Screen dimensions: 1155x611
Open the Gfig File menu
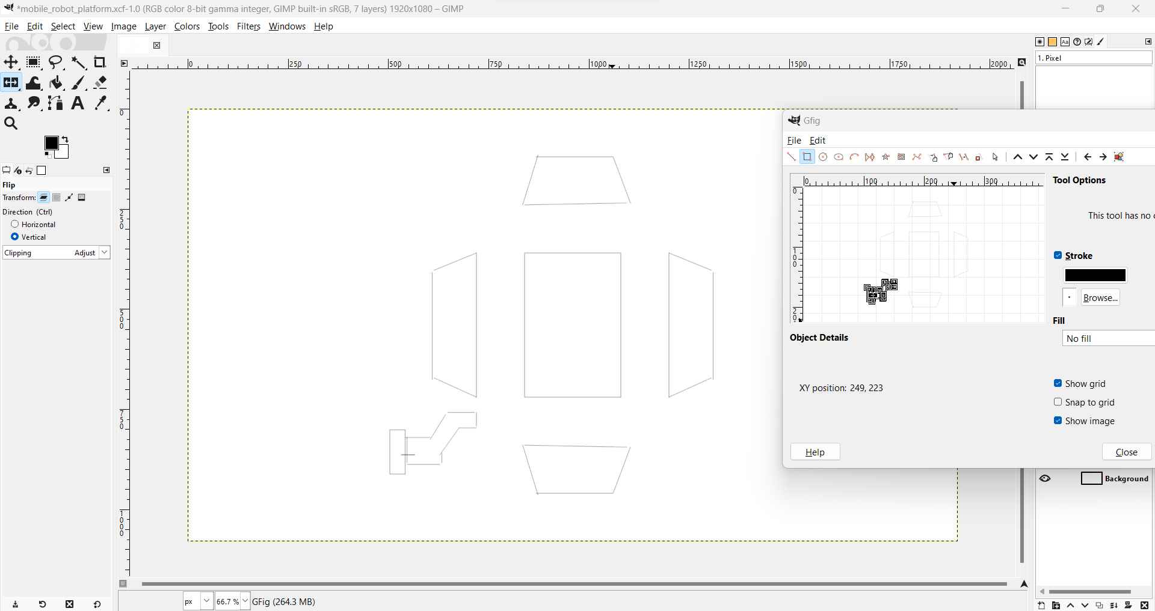pyautogui.click(x=794, y=141)
